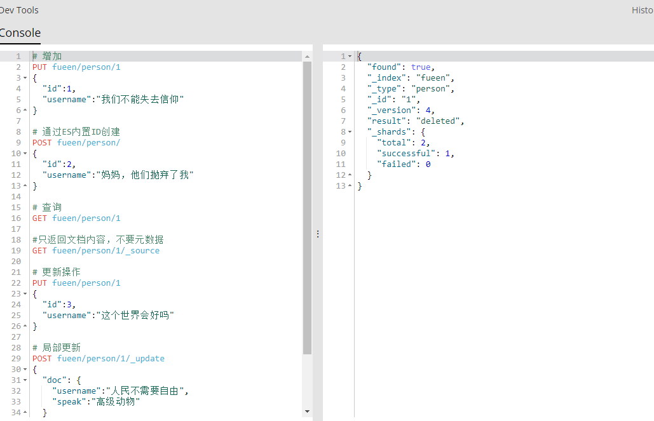Screen dimensions: 654x421
Task: Toggle the fold arrow at editor line 26
Action: point(25,326)
